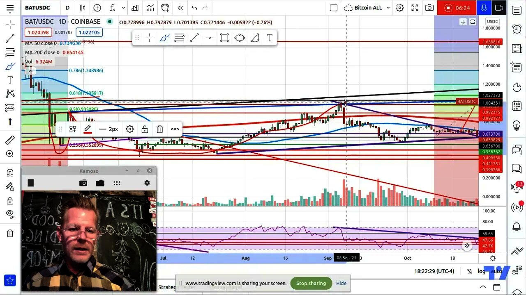
Task: Toggle fullscreen mode
Action: point(415,8)
